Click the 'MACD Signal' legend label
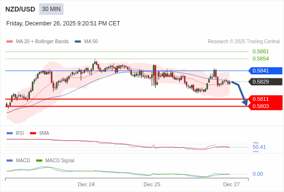The image size is (284, 192). [60, 161]
